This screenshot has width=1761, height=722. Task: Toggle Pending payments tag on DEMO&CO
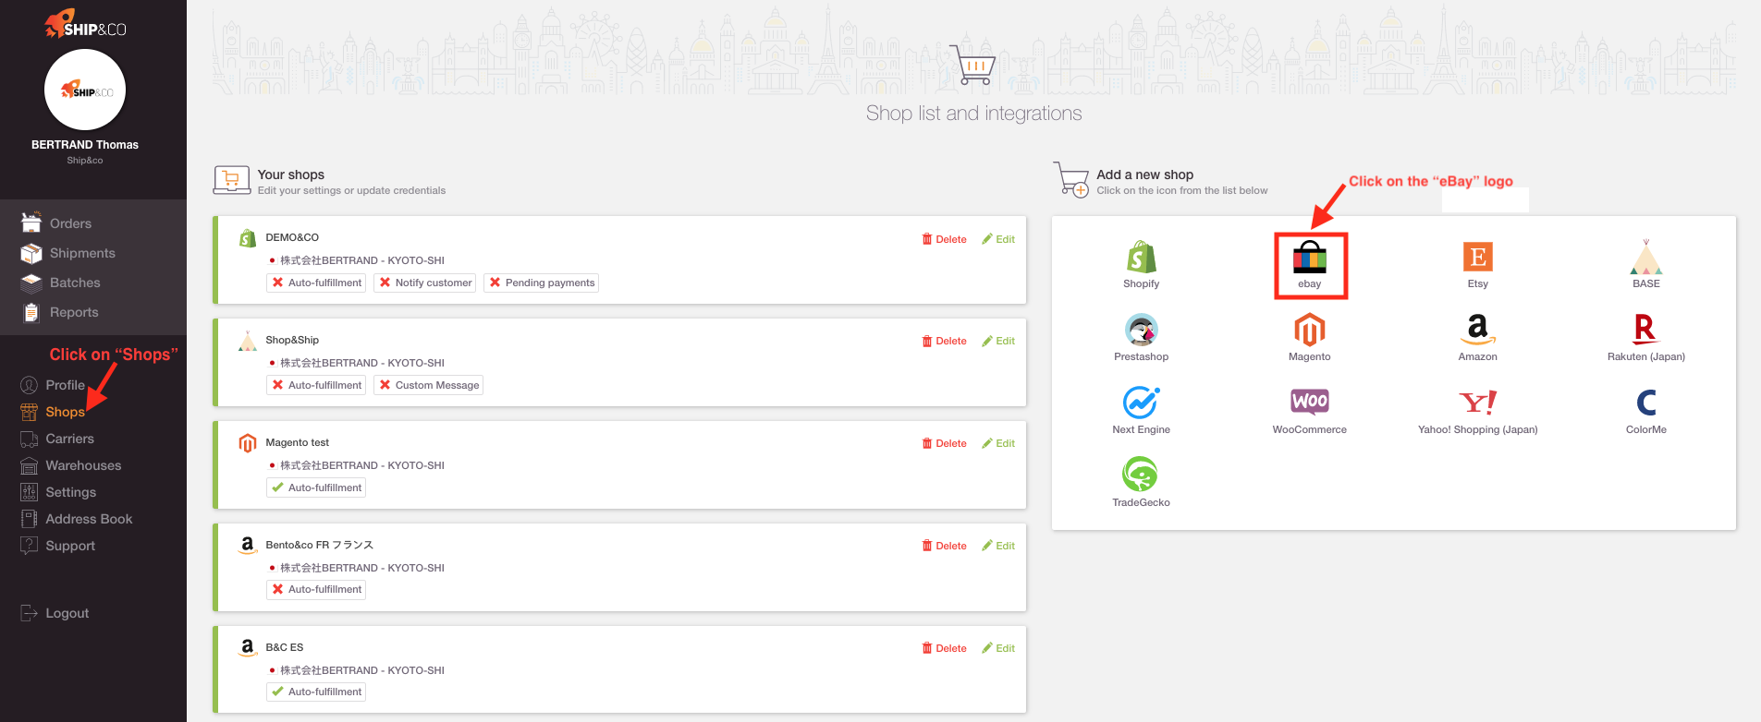coord(542,283)
